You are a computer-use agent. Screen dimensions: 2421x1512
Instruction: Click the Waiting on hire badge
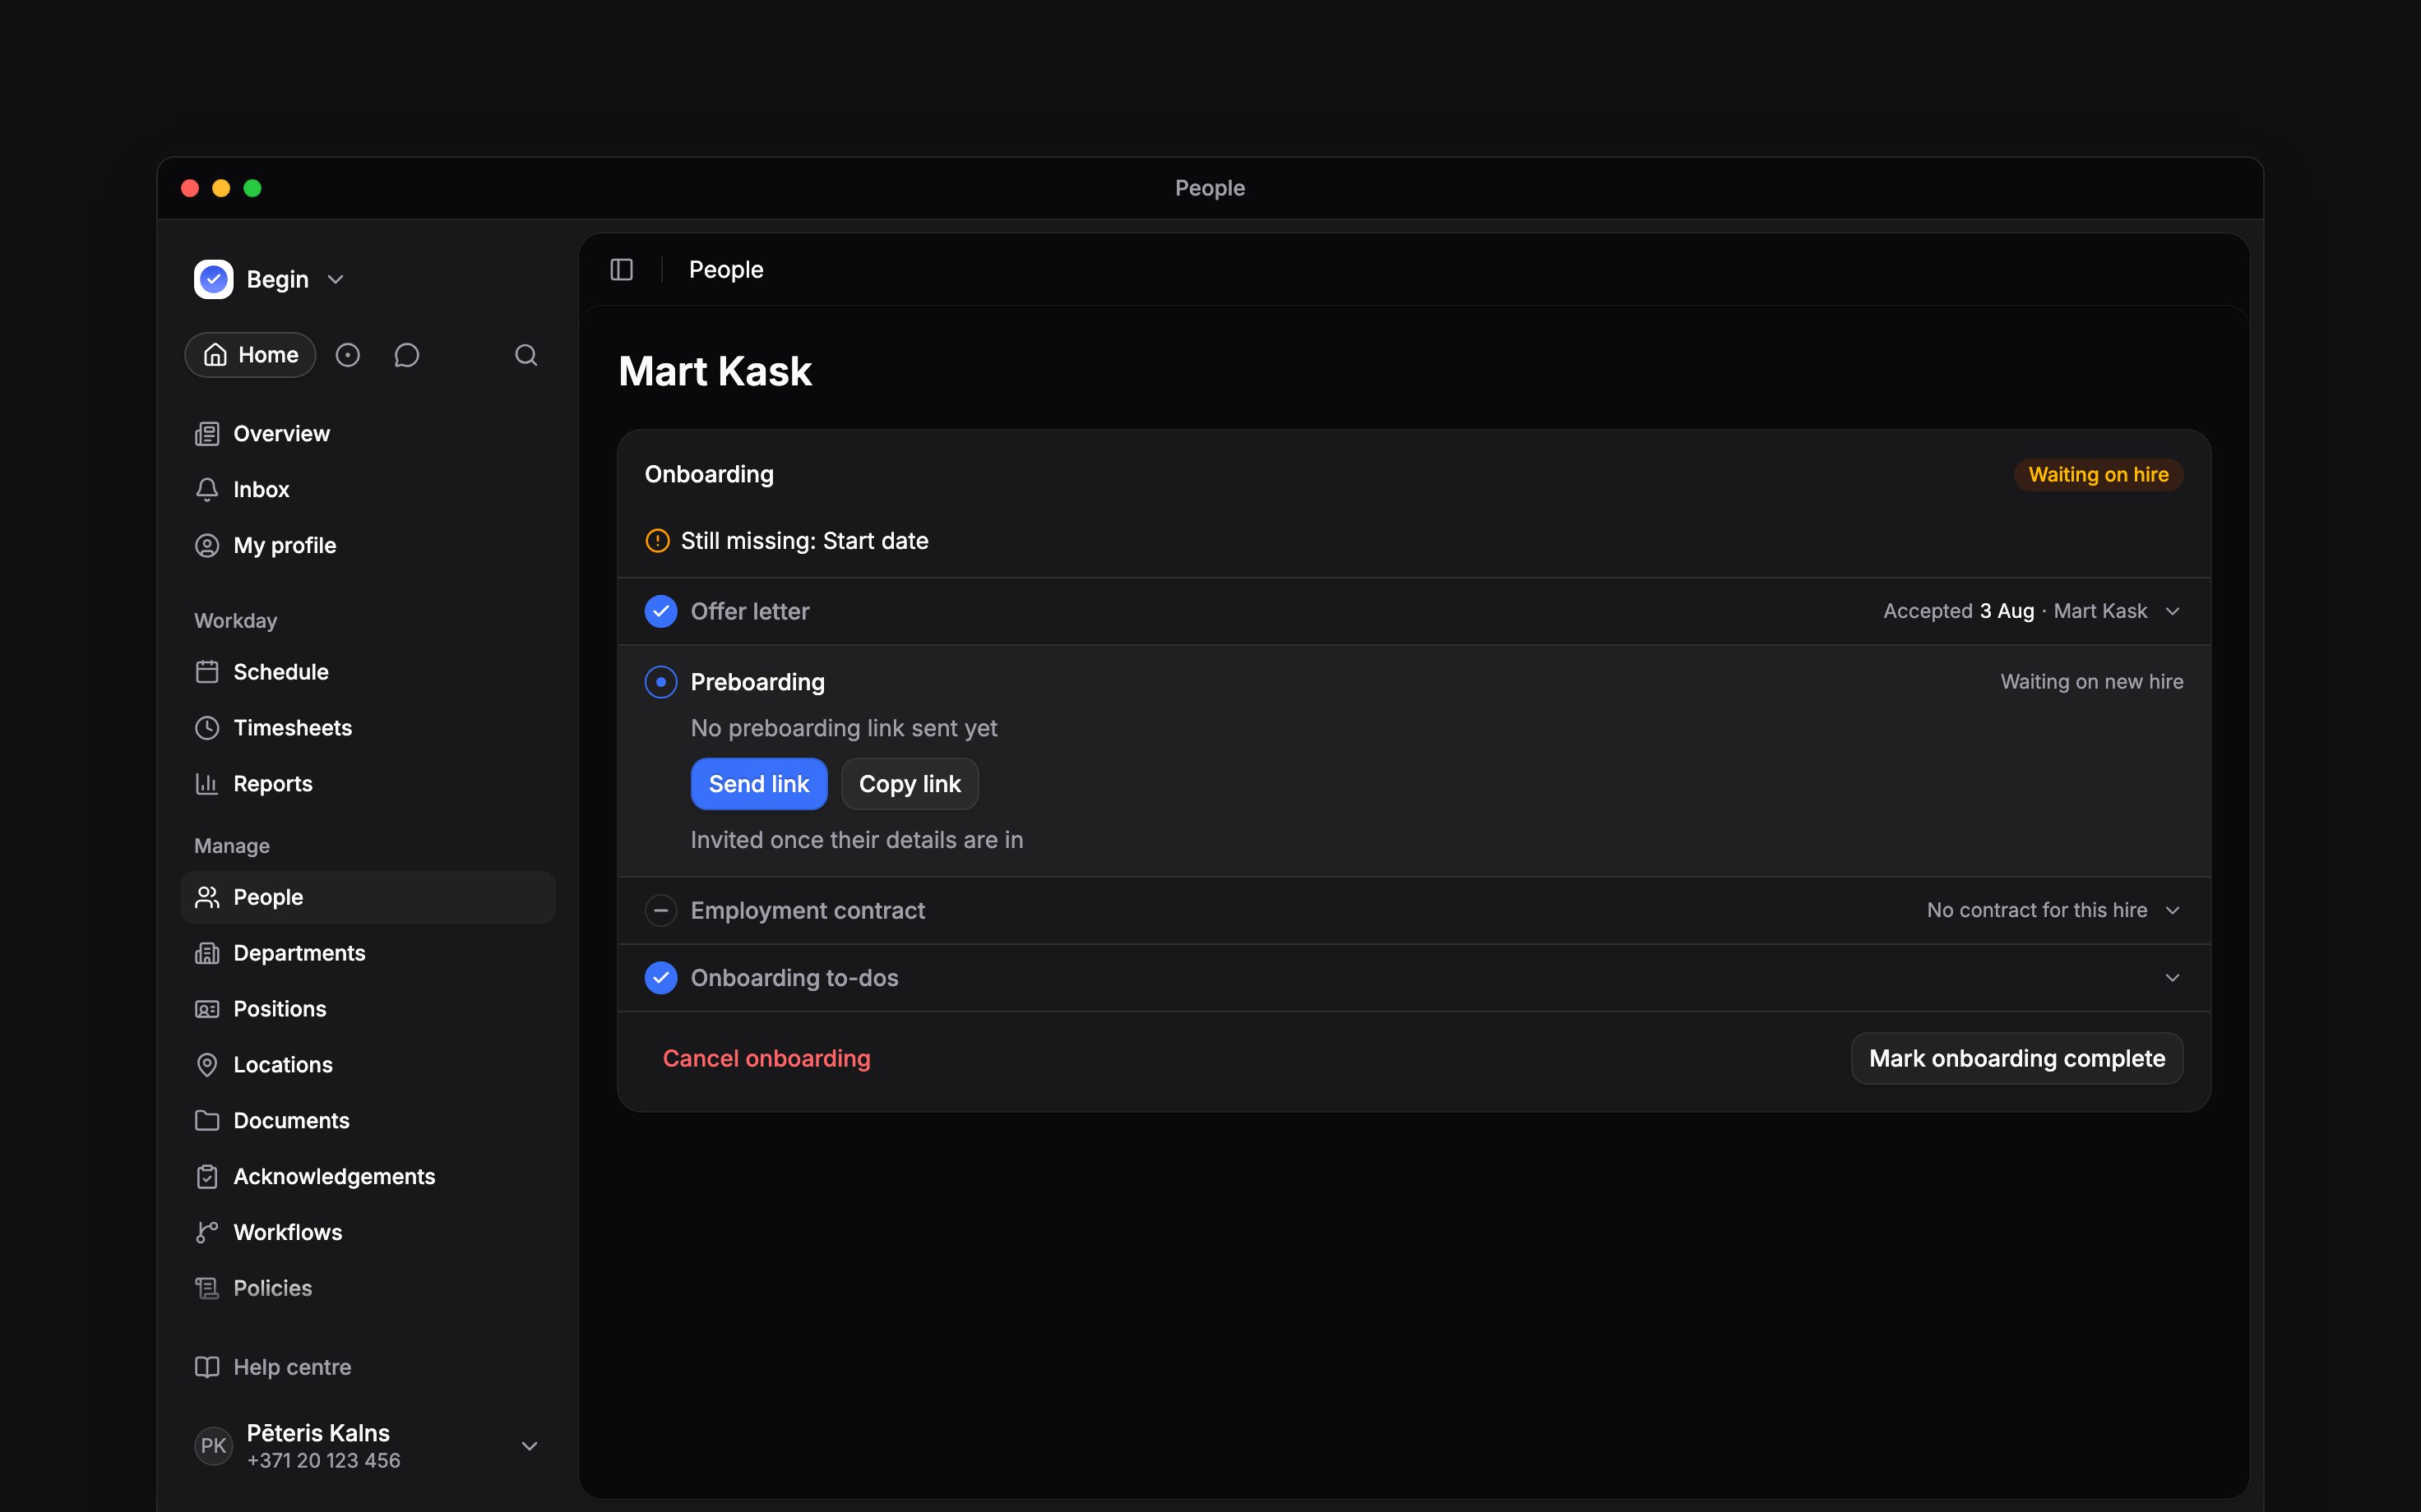[x=2098, y=475]
